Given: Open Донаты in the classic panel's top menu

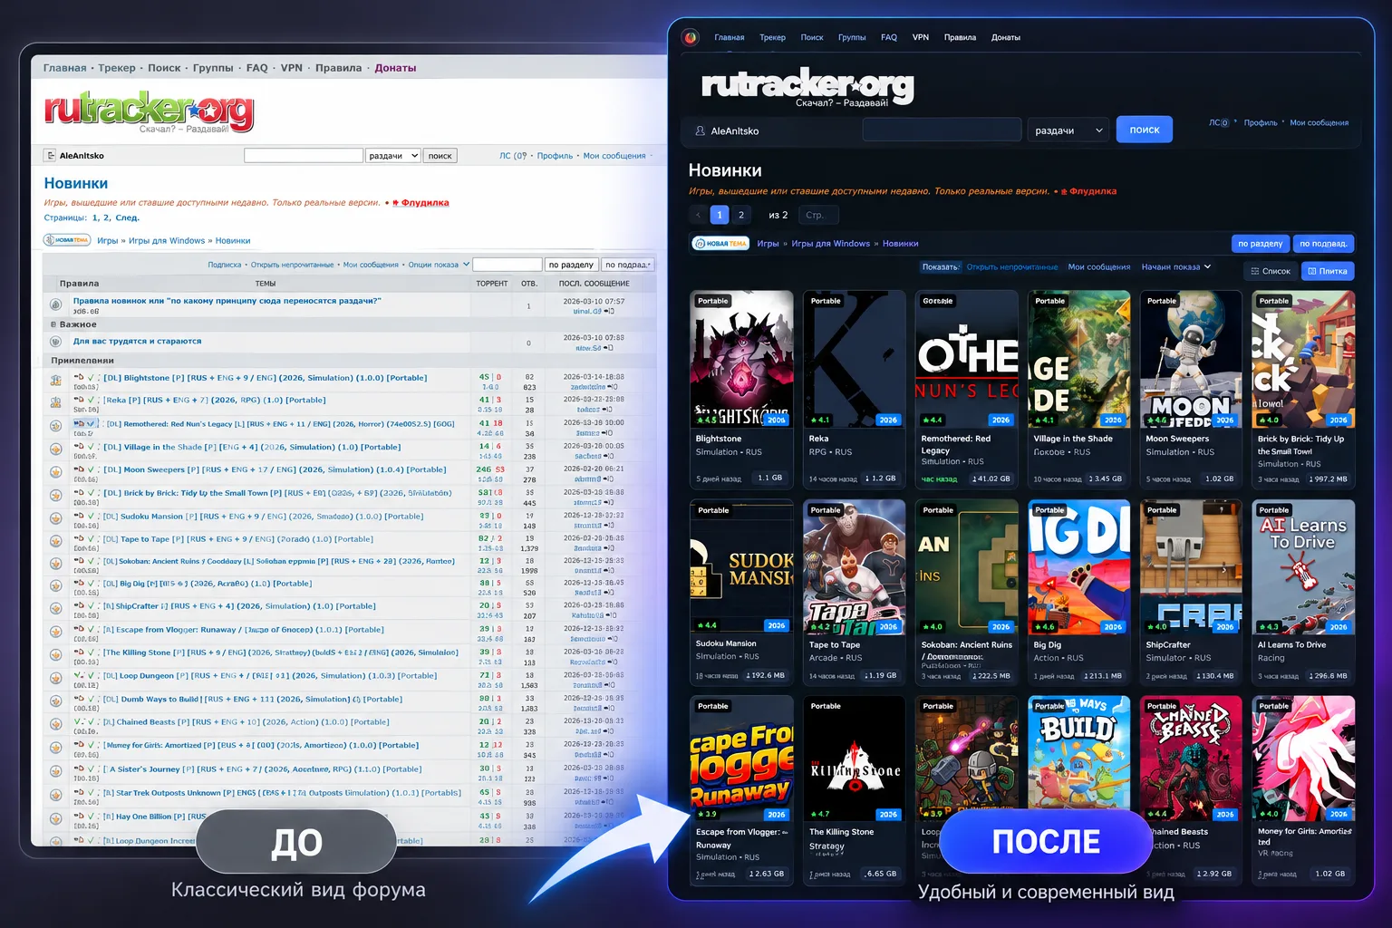Looking at the screenshot, I should point(395,68).
